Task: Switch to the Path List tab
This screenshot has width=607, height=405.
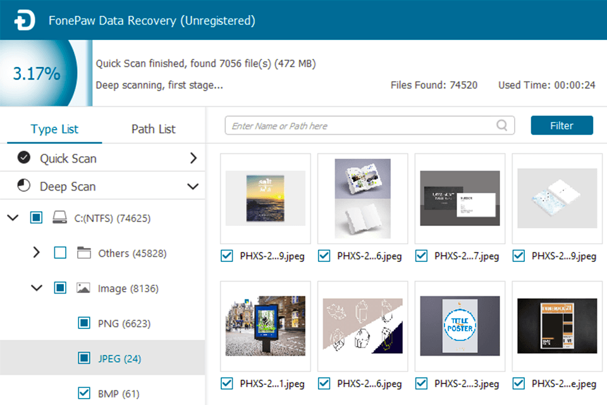Action: point(153,128)
